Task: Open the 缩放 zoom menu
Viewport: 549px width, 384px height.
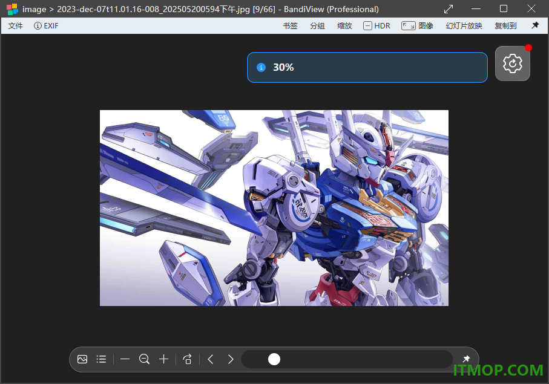Action: coord(344,26)
